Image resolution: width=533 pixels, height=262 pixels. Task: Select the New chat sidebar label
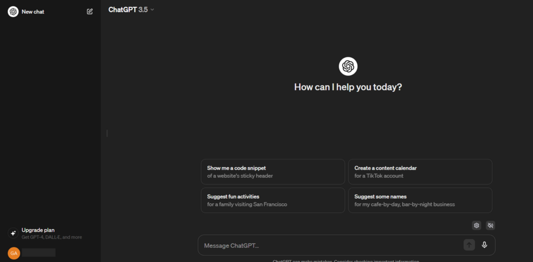[33, 11]
